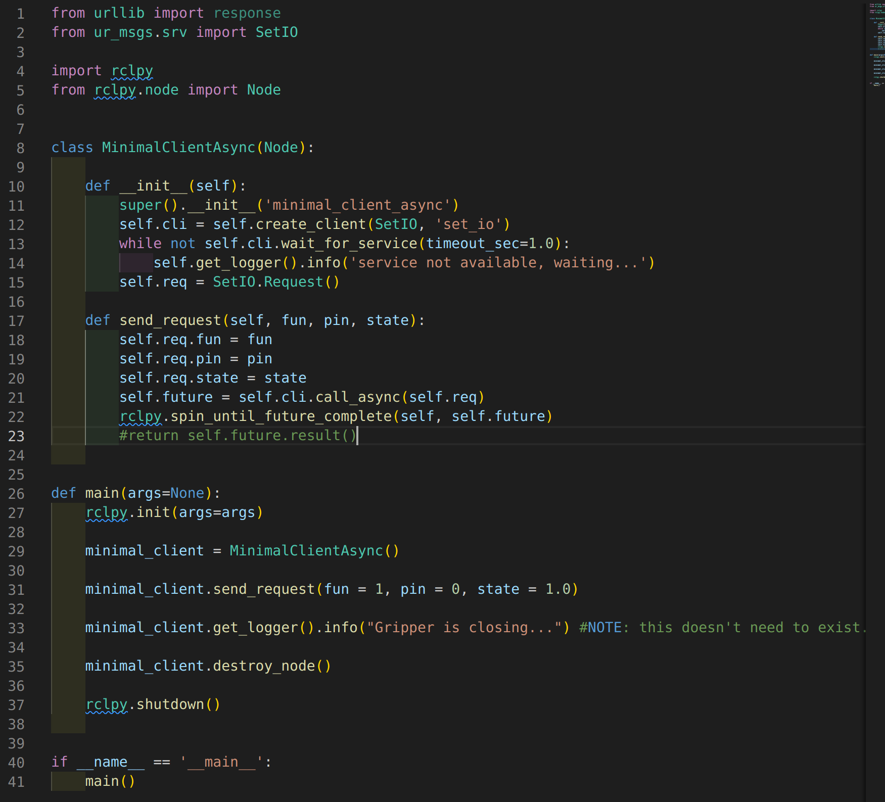Place cursor on the class name MinimalClientAsync
The image size is (885, 802).
coord(177,147)
